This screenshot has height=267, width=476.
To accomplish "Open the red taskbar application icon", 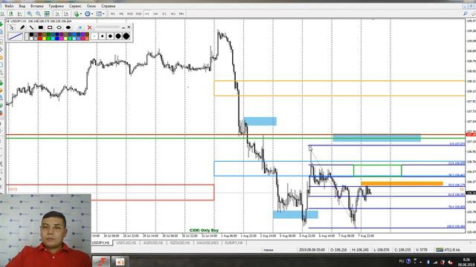I will (x=101, y=261).
